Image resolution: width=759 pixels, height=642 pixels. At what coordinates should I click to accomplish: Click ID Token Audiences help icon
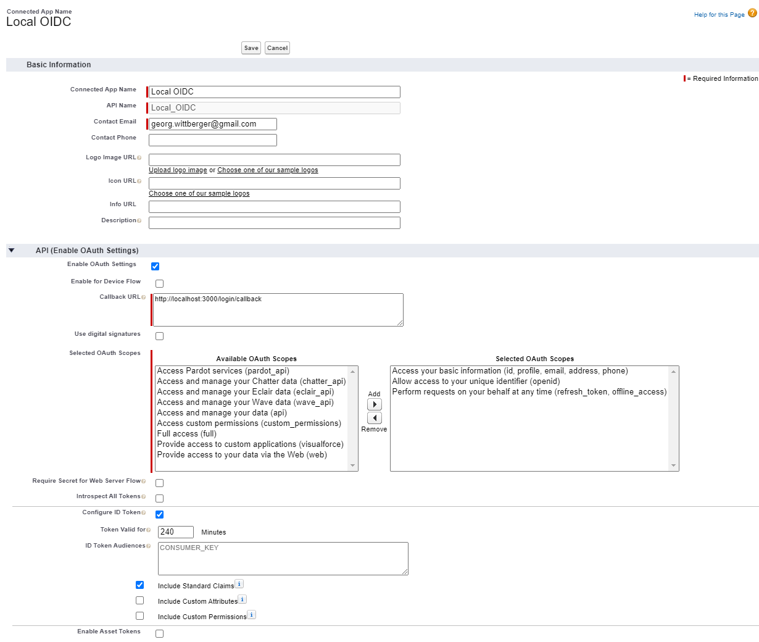click(148, 546)
